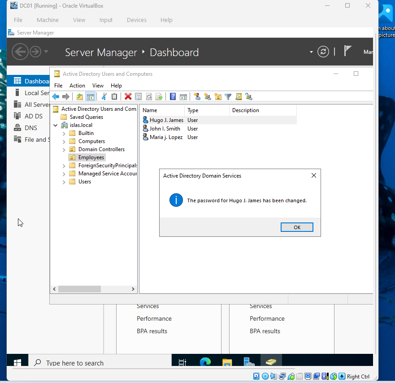Click Server Manager refresh circular icon
Screen dimensions: 395x383
click(x=323, y=52)
